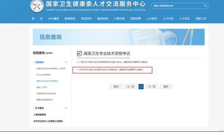
Task: Open the 中心概况 navigation menu
Action: click(x=54, y=19)
